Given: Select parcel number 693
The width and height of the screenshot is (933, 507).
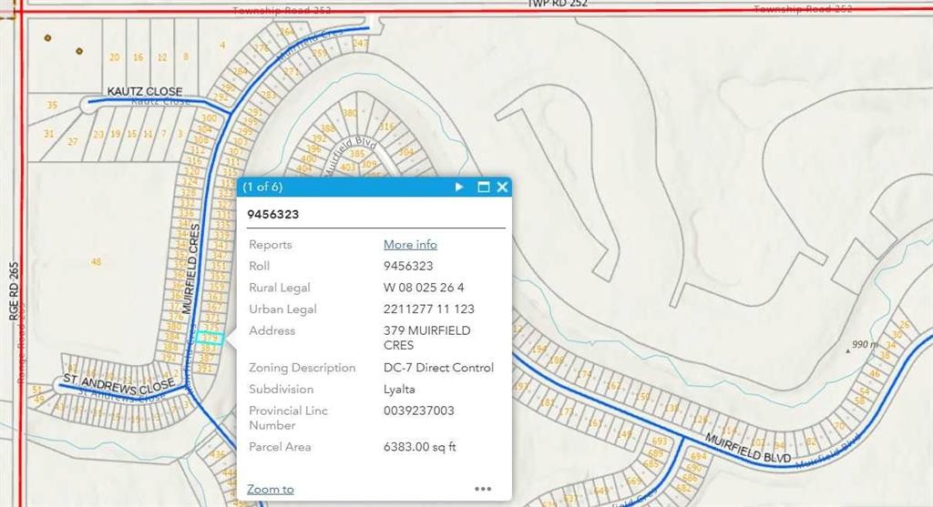Looking at the screenshot, I should click(659, 441).
